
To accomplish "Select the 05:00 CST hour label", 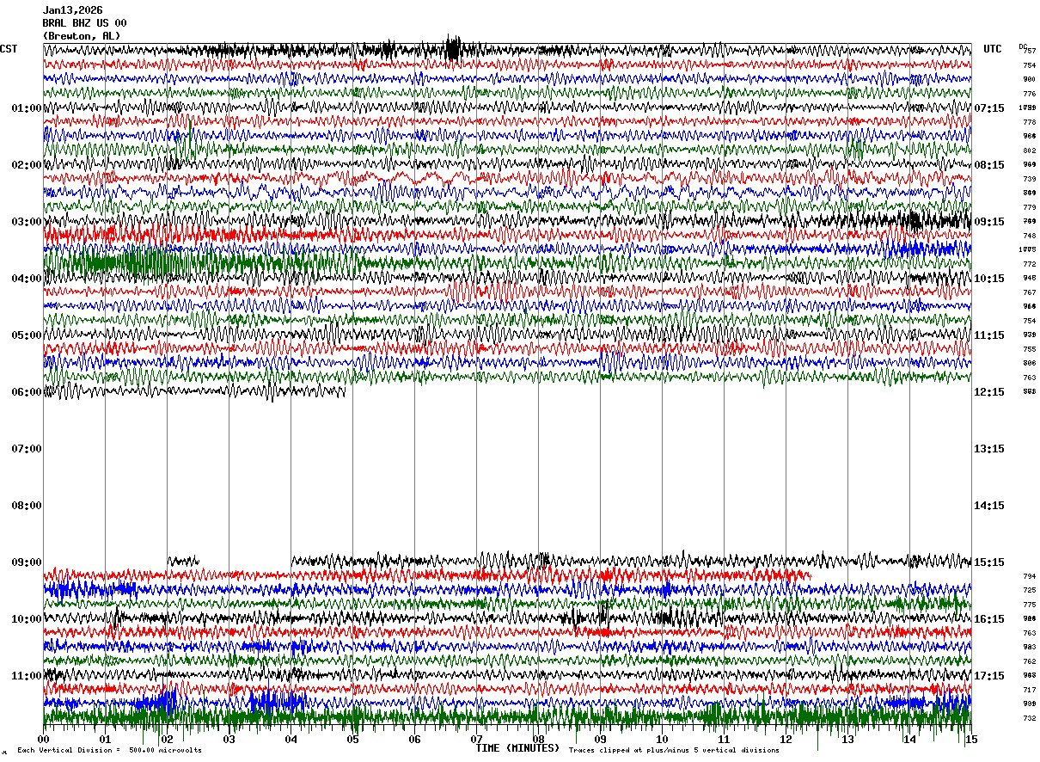I will click(x=27, y=335).
